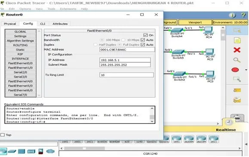The width and height of the screenshot is (249, 157).
Task: Select the Half Duplex radio button
Action: [x=95, y=45]
